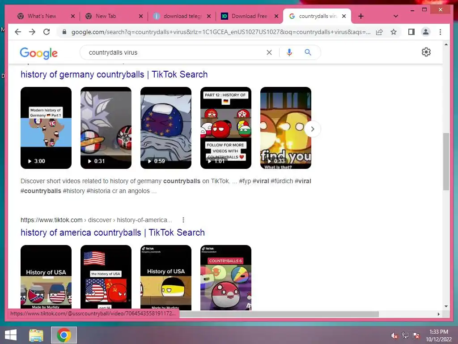Play the Part 12 History video
The width and height of the screenshot is (458, 344).
(x=225, y=128)
